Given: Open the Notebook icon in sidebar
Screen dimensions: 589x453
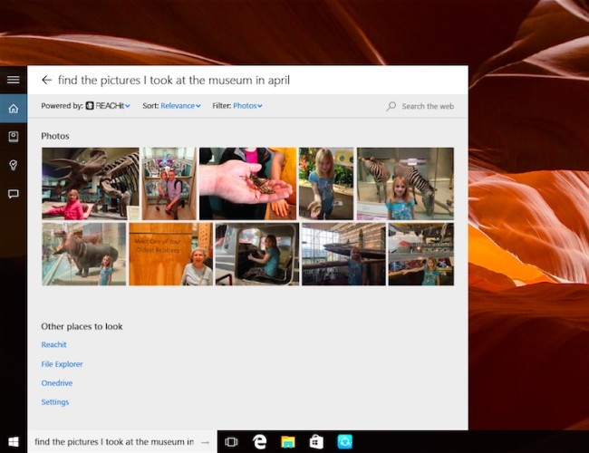Looking at the screenshot, I should coord(13,137).
